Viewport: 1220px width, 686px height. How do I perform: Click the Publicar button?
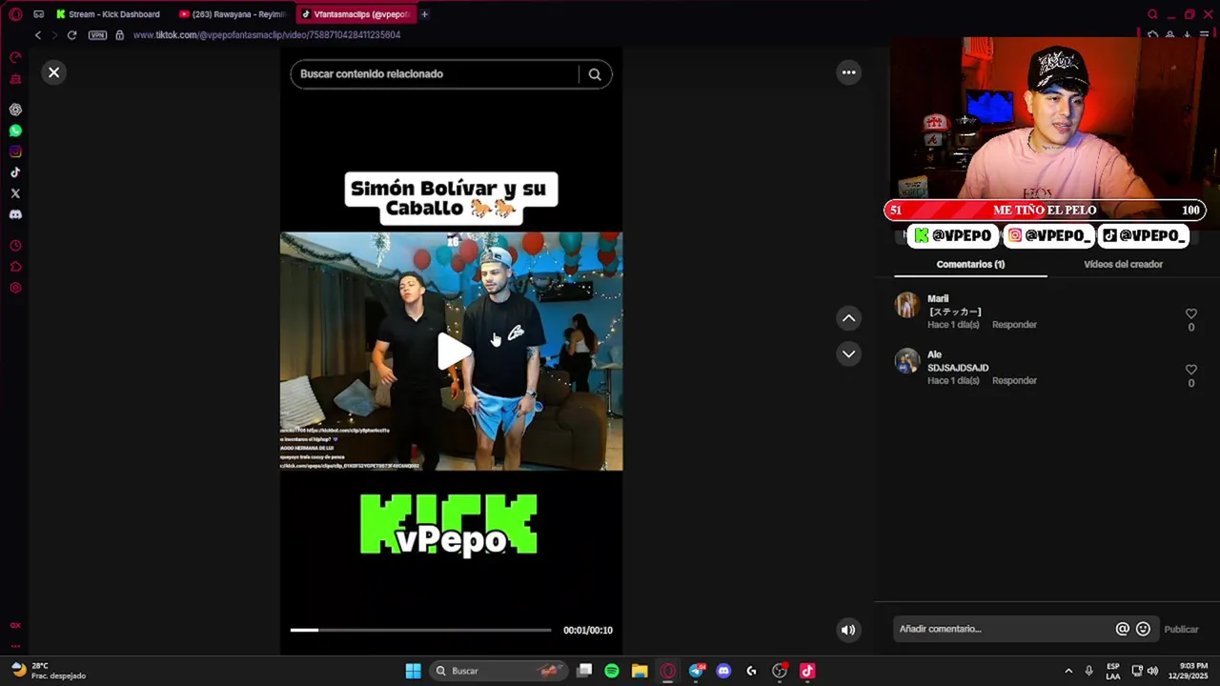click(x=1181, y=629)
